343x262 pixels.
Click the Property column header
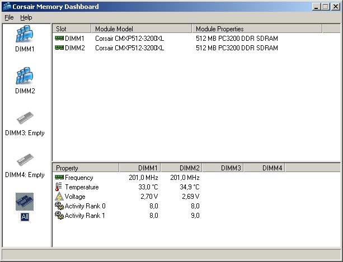(86, 168)
